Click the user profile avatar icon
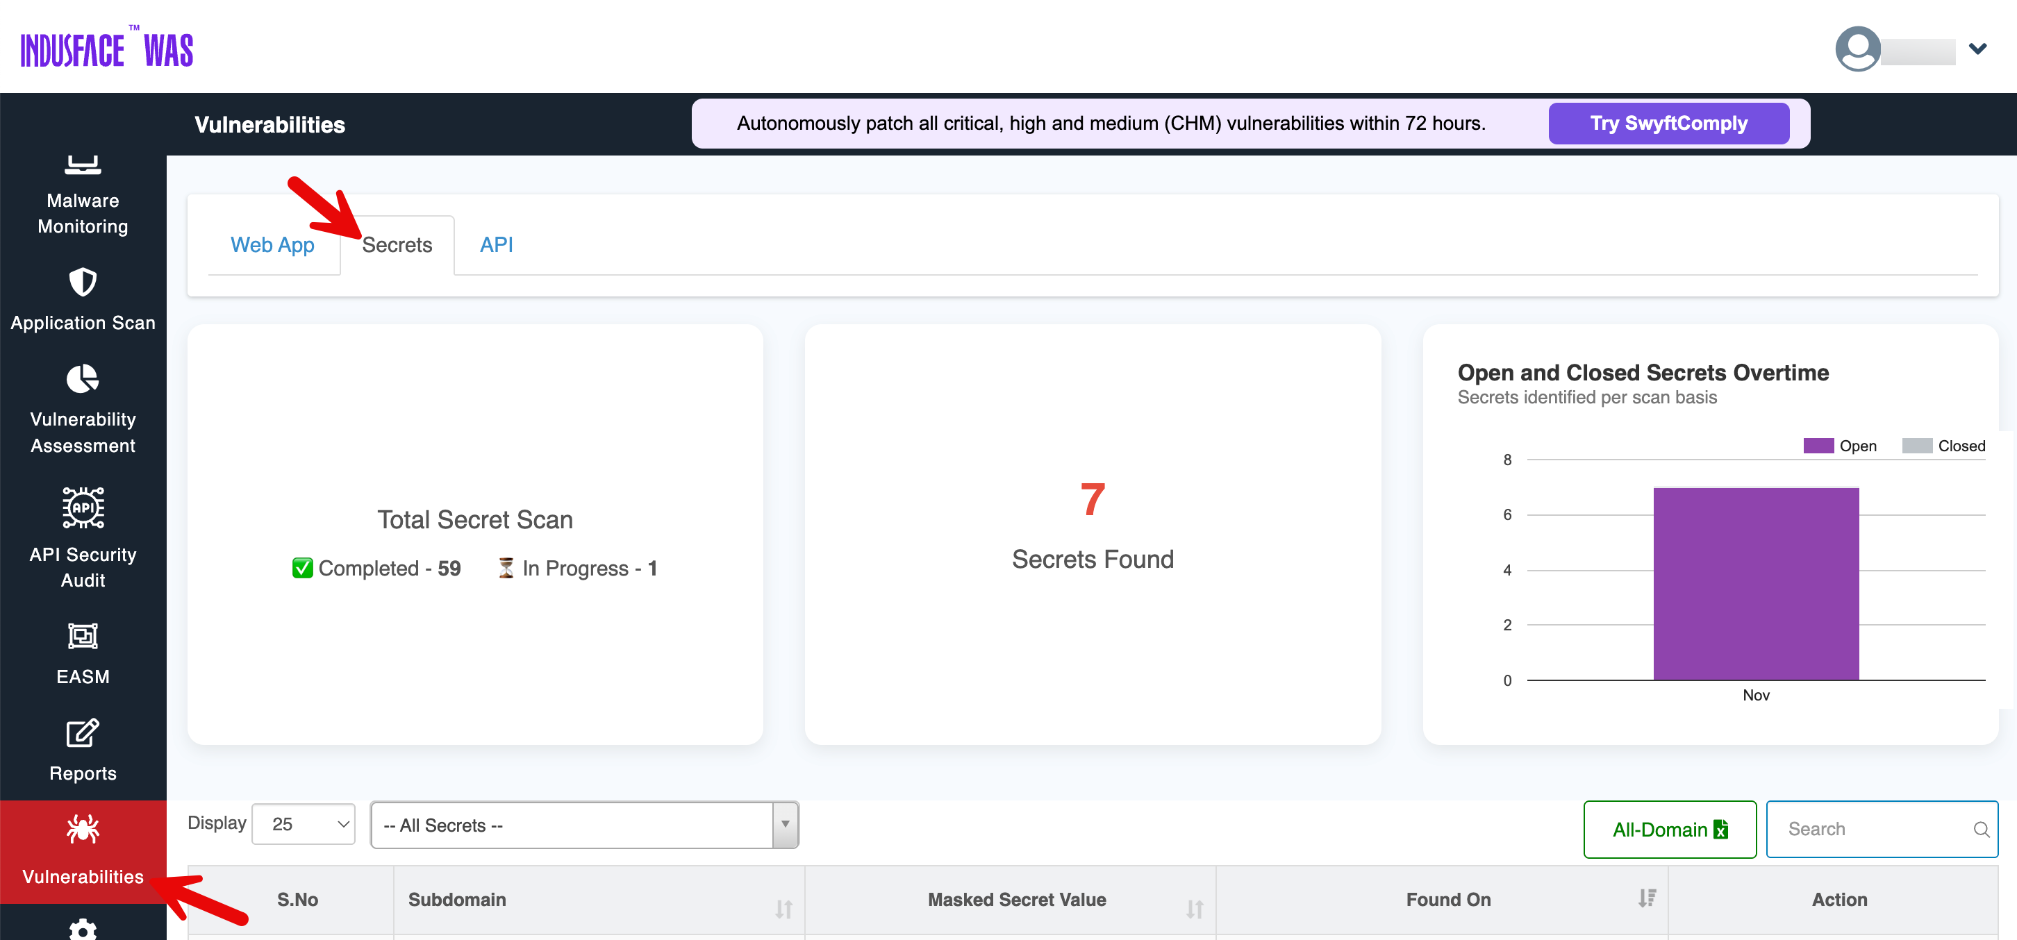2017x940 pixels. 1857,49
